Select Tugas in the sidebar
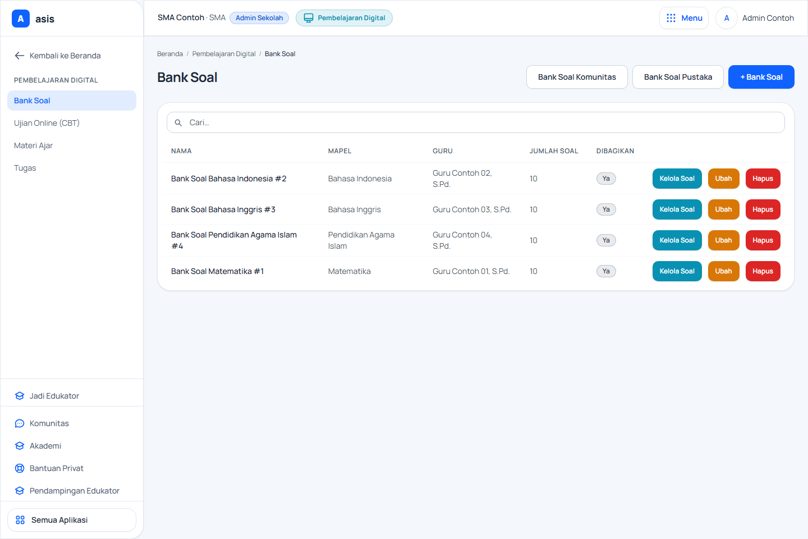The height and width of the screenshot is (539, 808). click(x=72, y=168)
